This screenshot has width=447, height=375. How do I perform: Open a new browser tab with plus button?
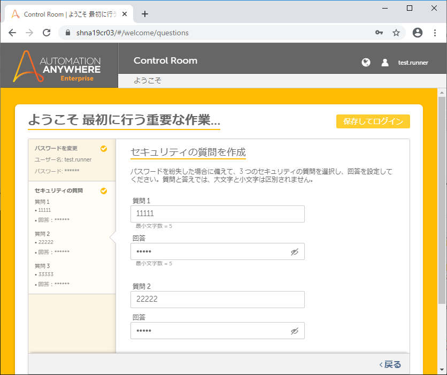coord(144,14)
